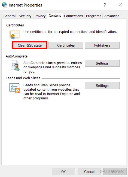Switch to the General tab
128x177 pixels.
click(10, 16)
